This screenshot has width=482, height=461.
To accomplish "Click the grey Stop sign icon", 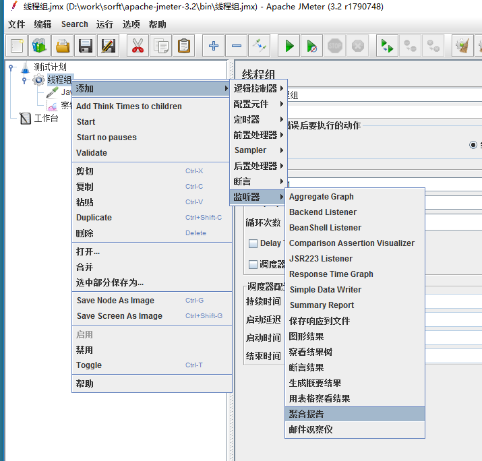I will 335,46.
